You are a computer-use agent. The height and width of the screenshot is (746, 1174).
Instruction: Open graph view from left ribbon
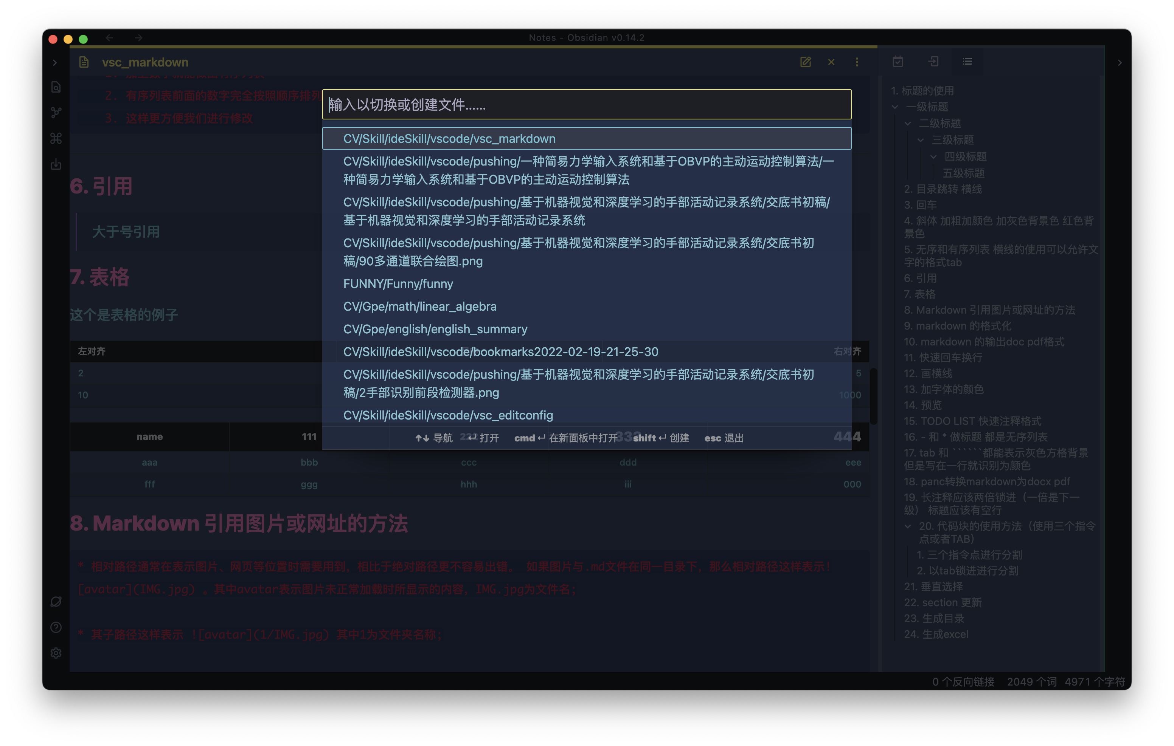[x=56, y=113]
